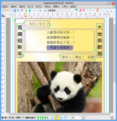
Task: Click the Print icon in the toolbar
Action: coord(15,10)
